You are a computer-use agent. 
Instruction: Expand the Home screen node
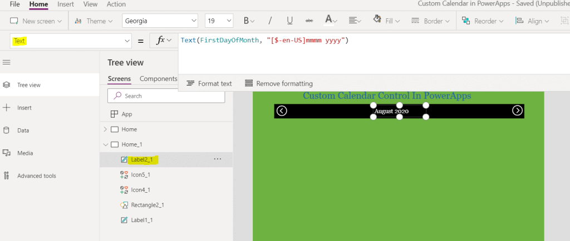pos(105,129)
